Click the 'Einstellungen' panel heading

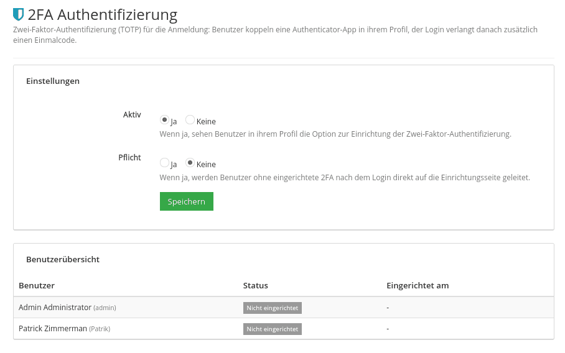coord(53,81)
